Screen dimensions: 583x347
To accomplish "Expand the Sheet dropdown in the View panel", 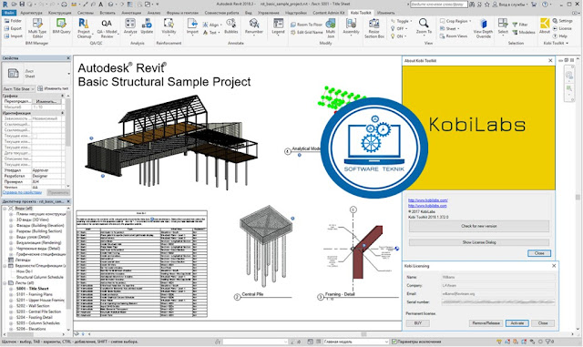I will click(449, 28).
